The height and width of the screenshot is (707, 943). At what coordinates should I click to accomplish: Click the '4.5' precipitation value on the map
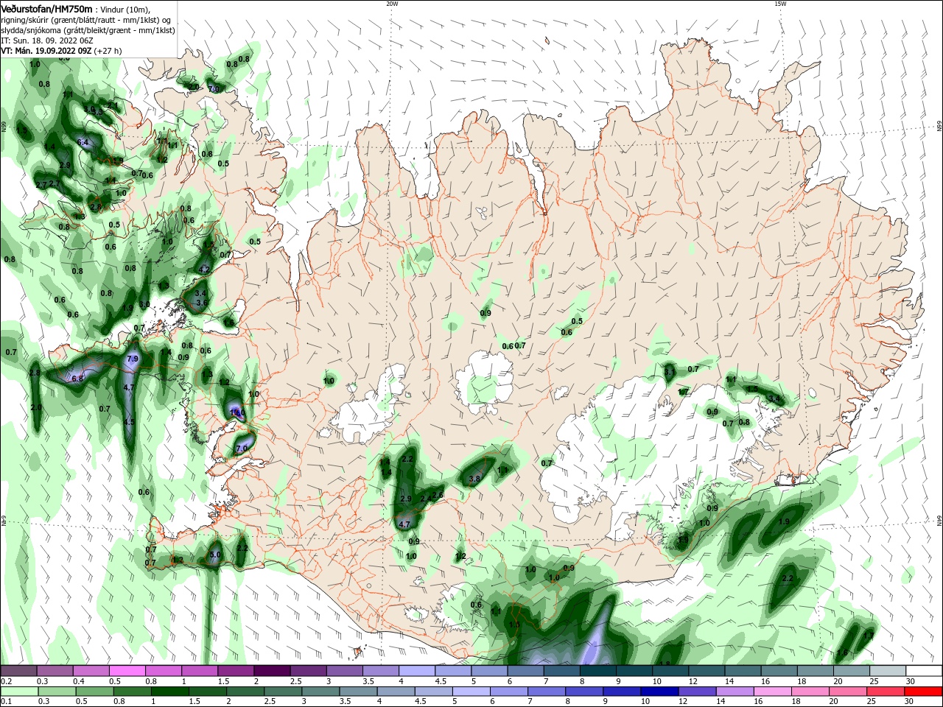coord(129,422)
